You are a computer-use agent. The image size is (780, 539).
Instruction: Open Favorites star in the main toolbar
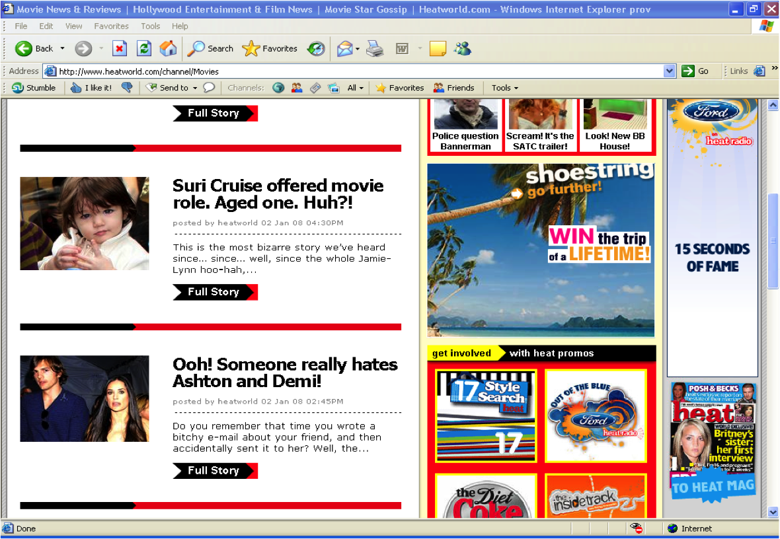(270, 48)
